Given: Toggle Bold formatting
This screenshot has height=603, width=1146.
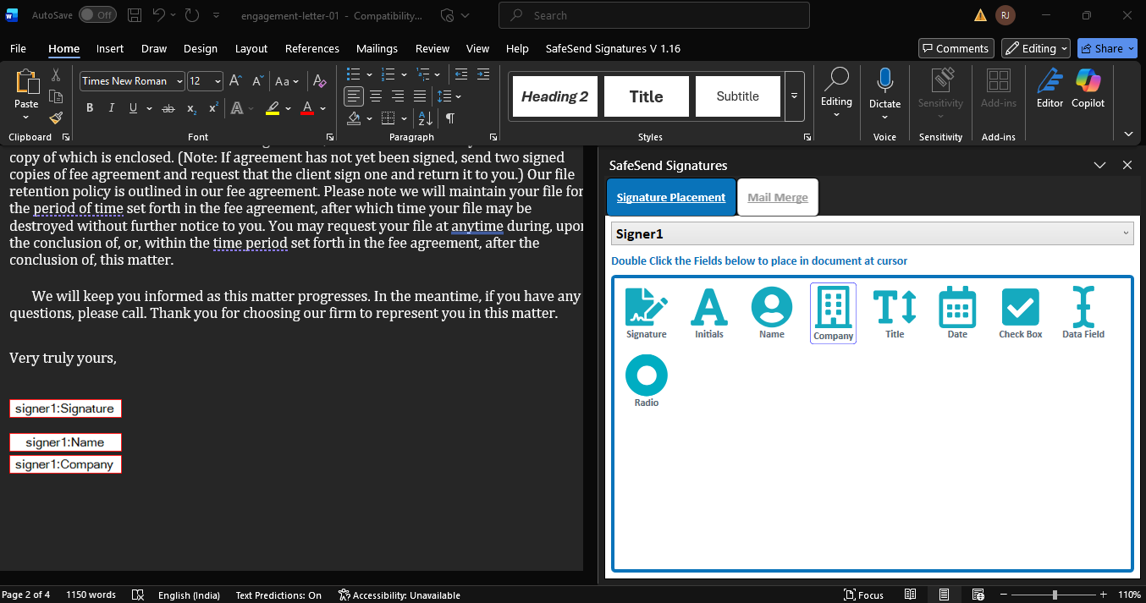Looking at the screenshot, I should pyautogui.click(x=90, y=108).
